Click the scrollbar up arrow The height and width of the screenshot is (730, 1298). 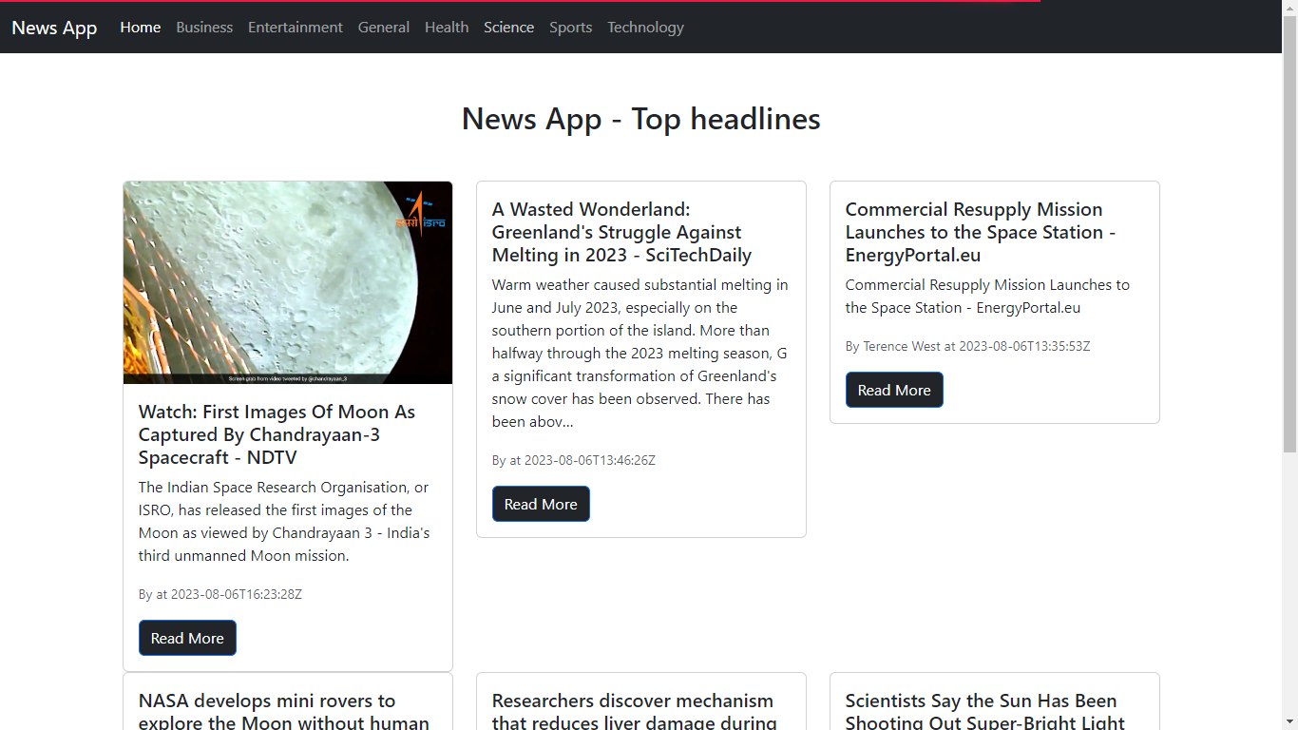pos(1289,8)
